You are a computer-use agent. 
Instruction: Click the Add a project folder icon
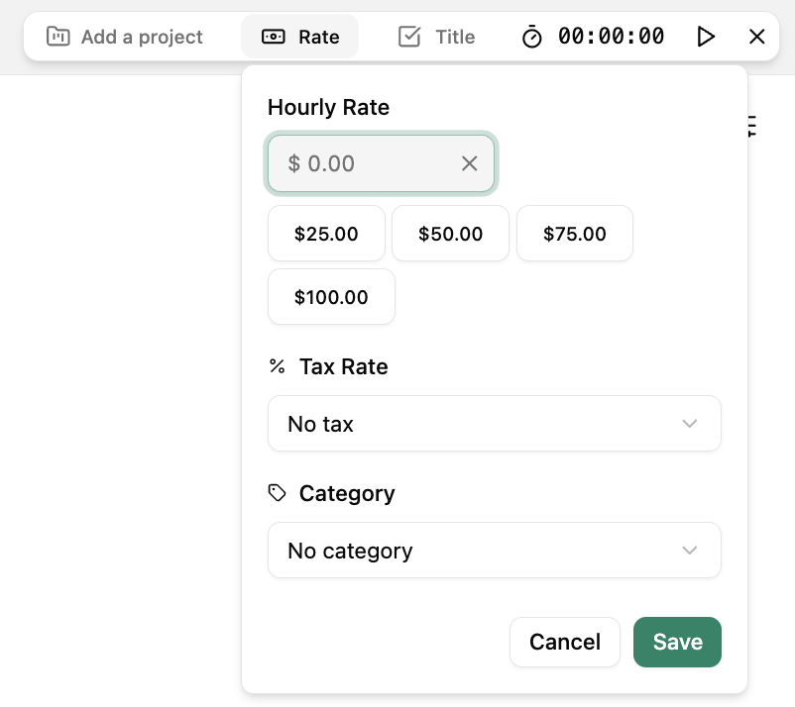click(58, 37)
